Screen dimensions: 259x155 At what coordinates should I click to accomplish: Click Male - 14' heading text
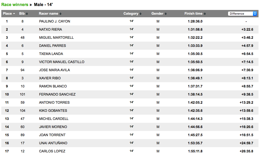[43, 5]
